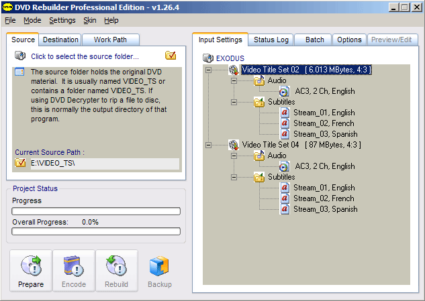
Task: Click Stream_03 Spanish subtitle icon in Title Set 02
Action: click(x=285, y=133)
